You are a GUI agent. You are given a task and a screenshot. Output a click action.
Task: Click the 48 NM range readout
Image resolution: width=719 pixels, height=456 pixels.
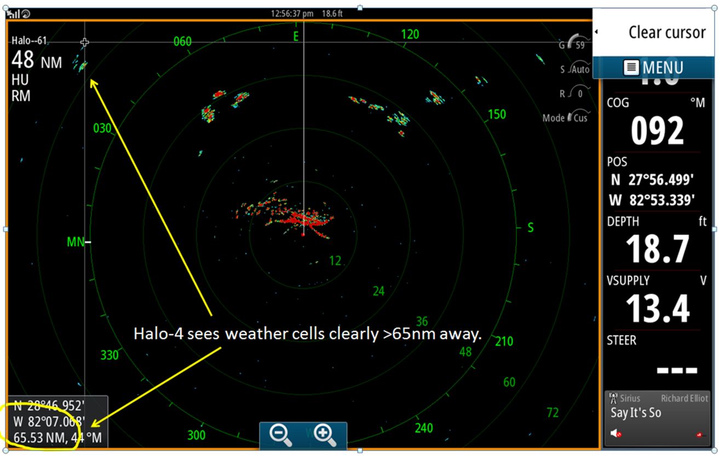point(37,61)
